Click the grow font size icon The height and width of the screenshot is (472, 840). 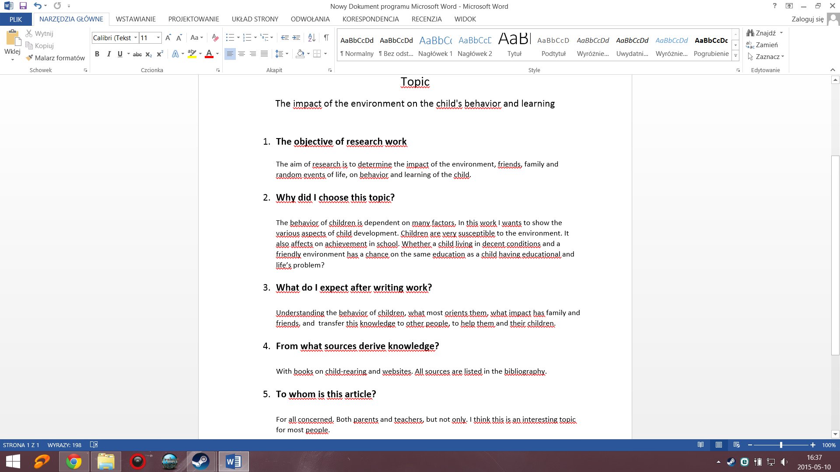coord(168,38)
